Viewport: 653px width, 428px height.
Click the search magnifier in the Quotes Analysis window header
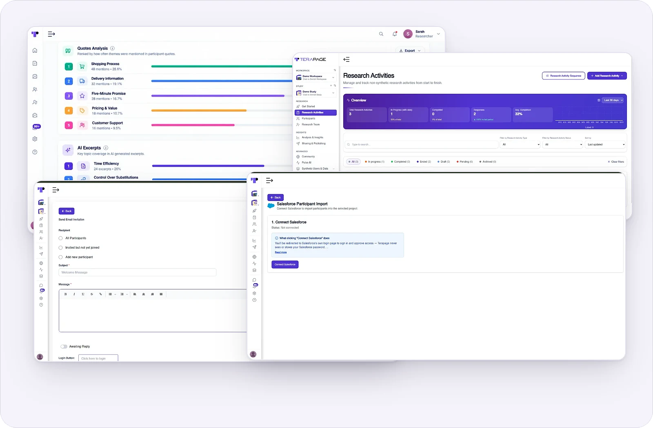pos(381,34)
